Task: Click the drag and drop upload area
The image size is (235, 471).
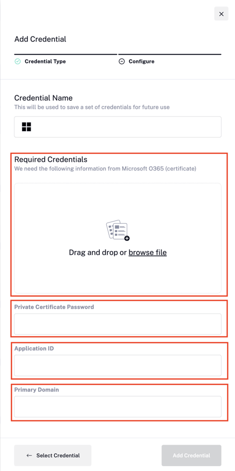Action: pos(118,238)
